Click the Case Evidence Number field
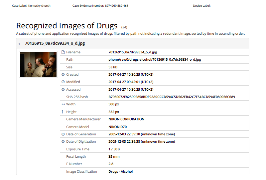Viewport: 266px width, 180px height. pyautogui.click(x=100, y=6)
